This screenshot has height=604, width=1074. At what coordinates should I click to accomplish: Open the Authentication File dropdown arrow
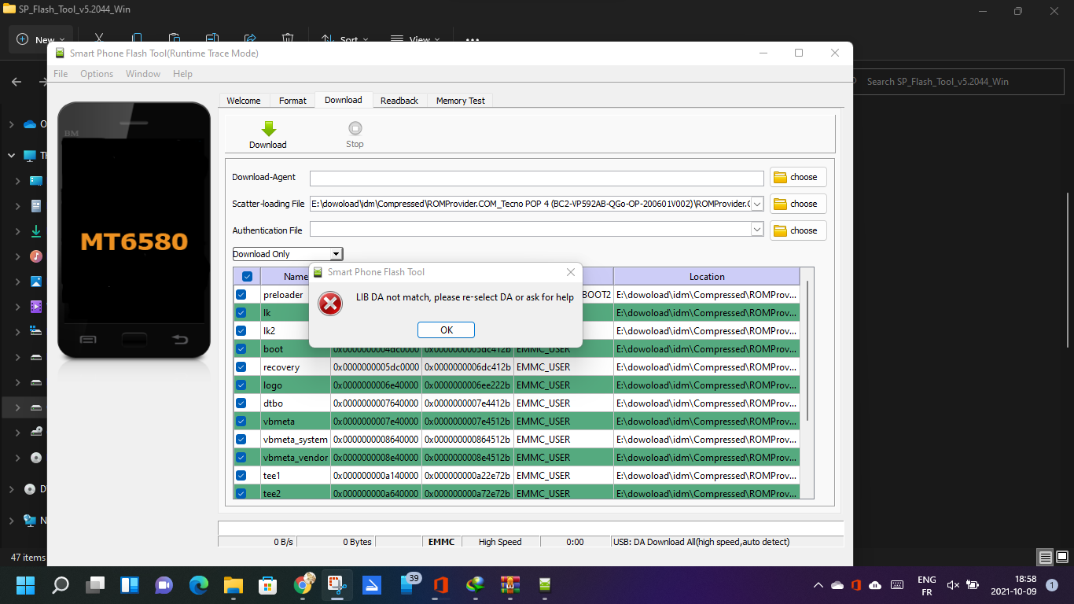click(x=757, y=230)
